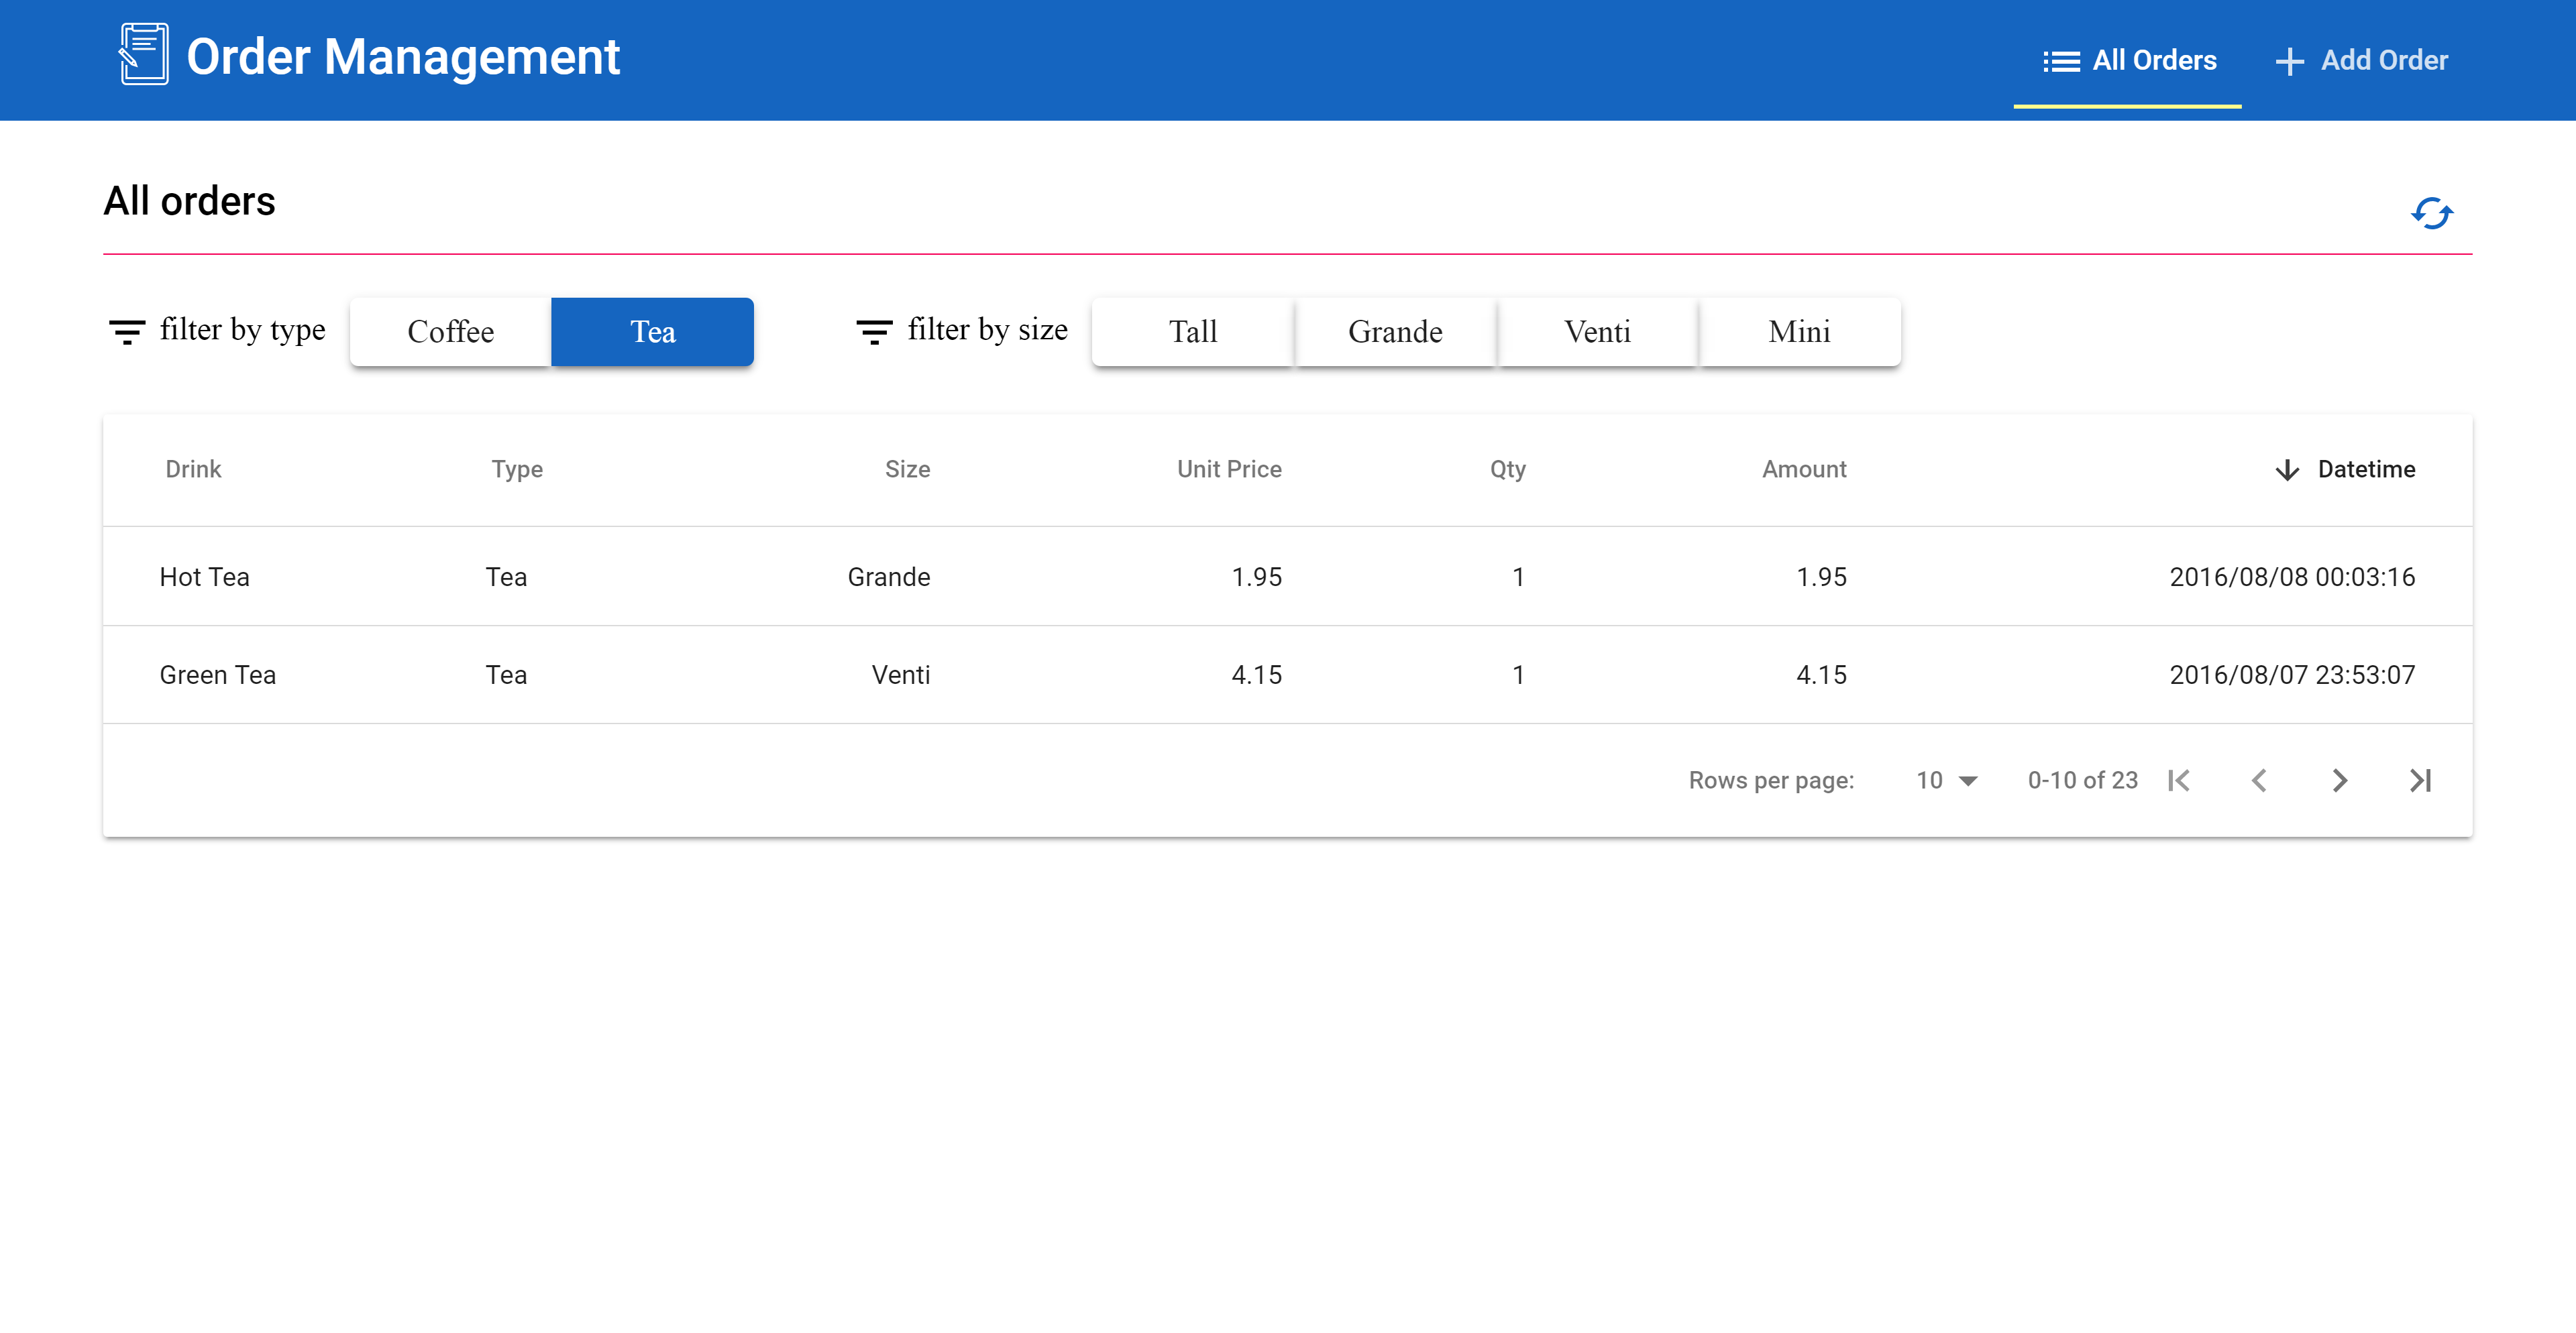Sort the table by Amount column
The image size is (2576, 1333).
[x=1803, y=469]
